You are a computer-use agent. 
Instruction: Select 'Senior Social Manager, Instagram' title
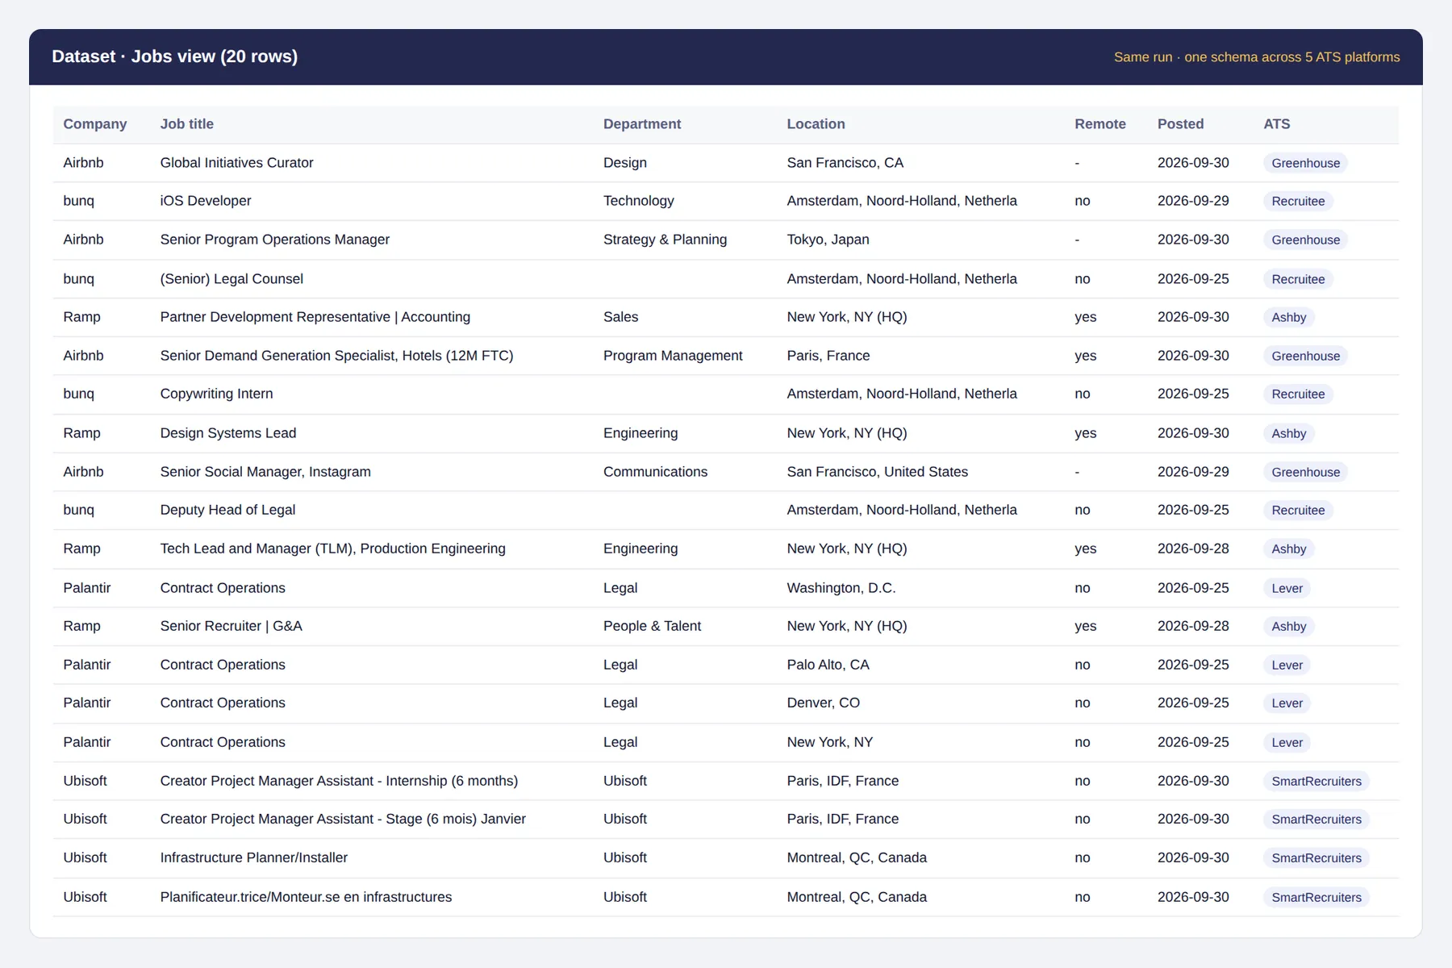tap(265, 472)
